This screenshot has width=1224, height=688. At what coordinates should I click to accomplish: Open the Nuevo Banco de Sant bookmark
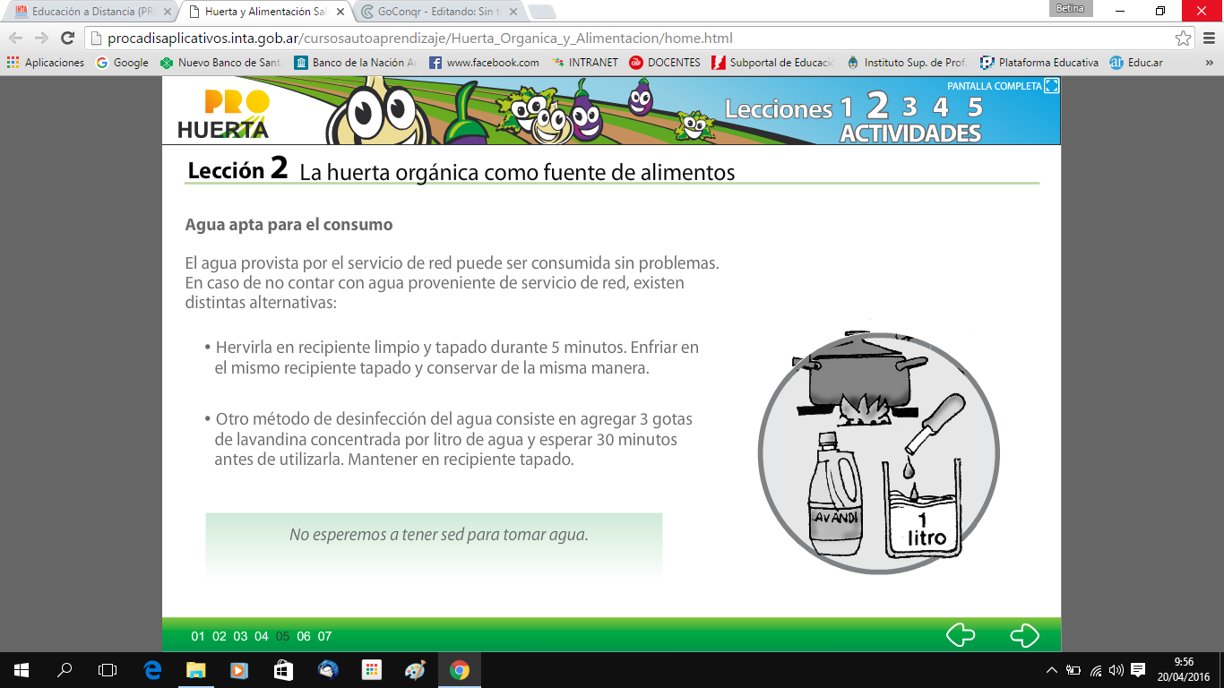(221, 63)
